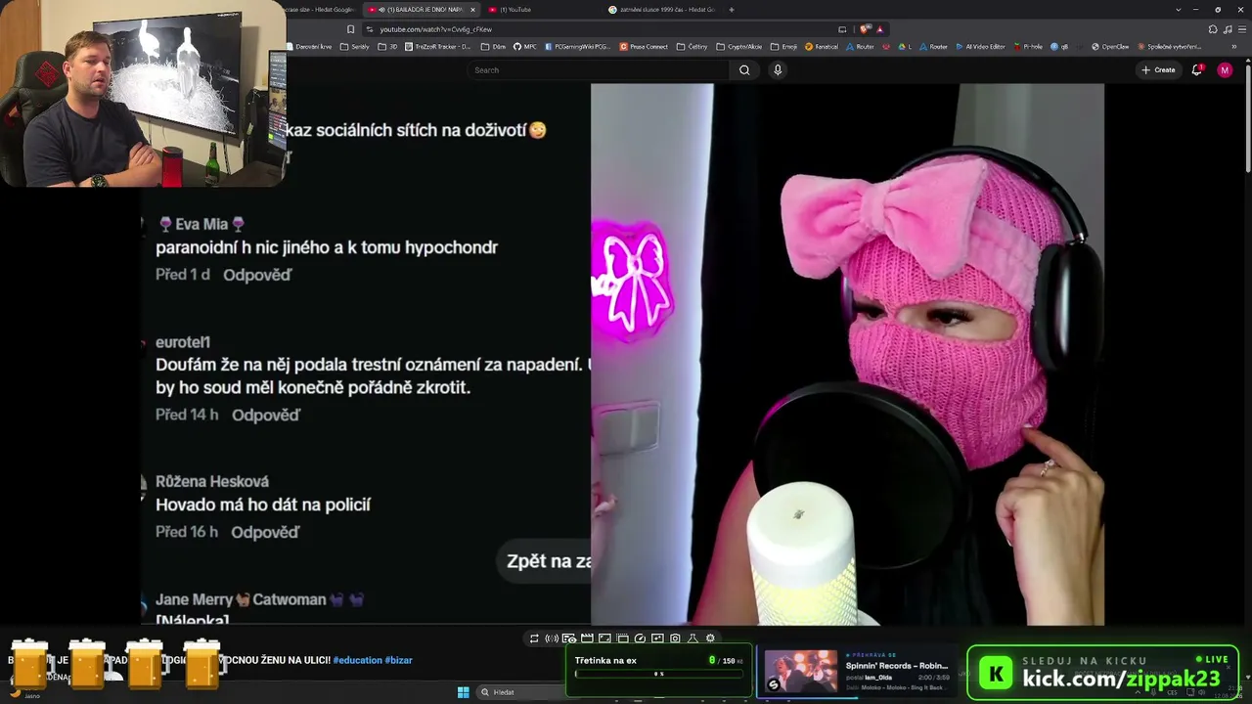Click the kick.com/zippak23 banner text
Image resolution: width=1252 pixels, height=704 pixels.
pyautogui.click(x=1121, y=679)
